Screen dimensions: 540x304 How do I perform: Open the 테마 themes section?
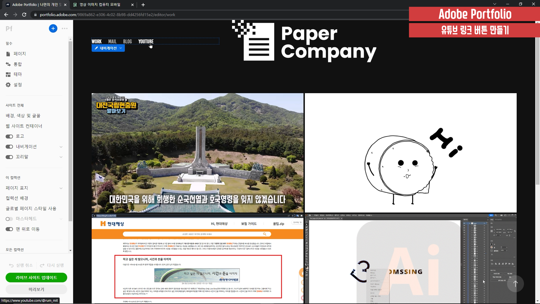(17, 74)
